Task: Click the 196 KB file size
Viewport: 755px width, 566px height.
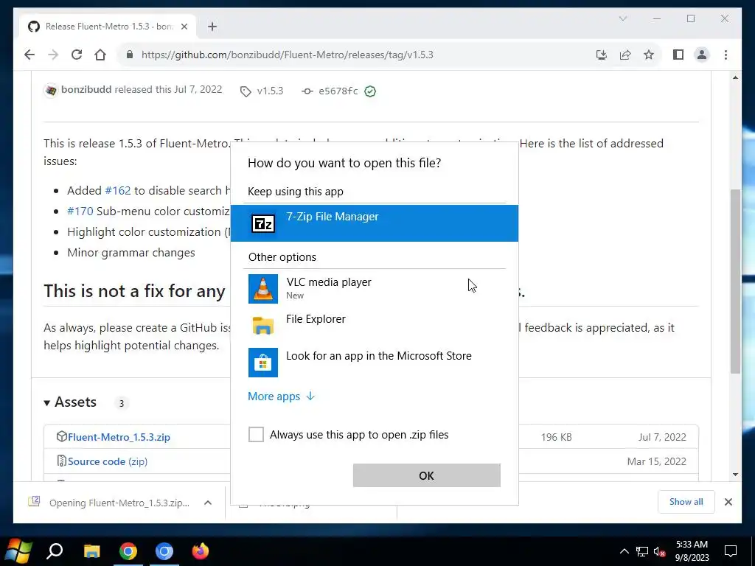Action: 556,437
